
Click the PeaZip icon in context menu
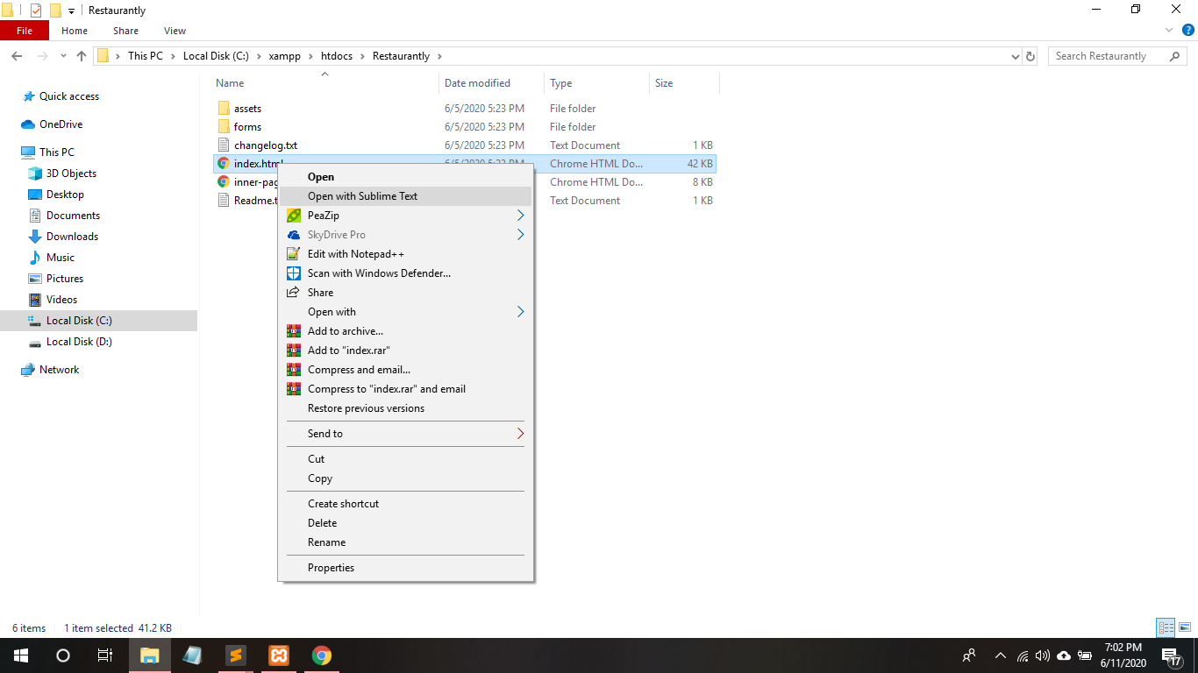coord(294,216)
